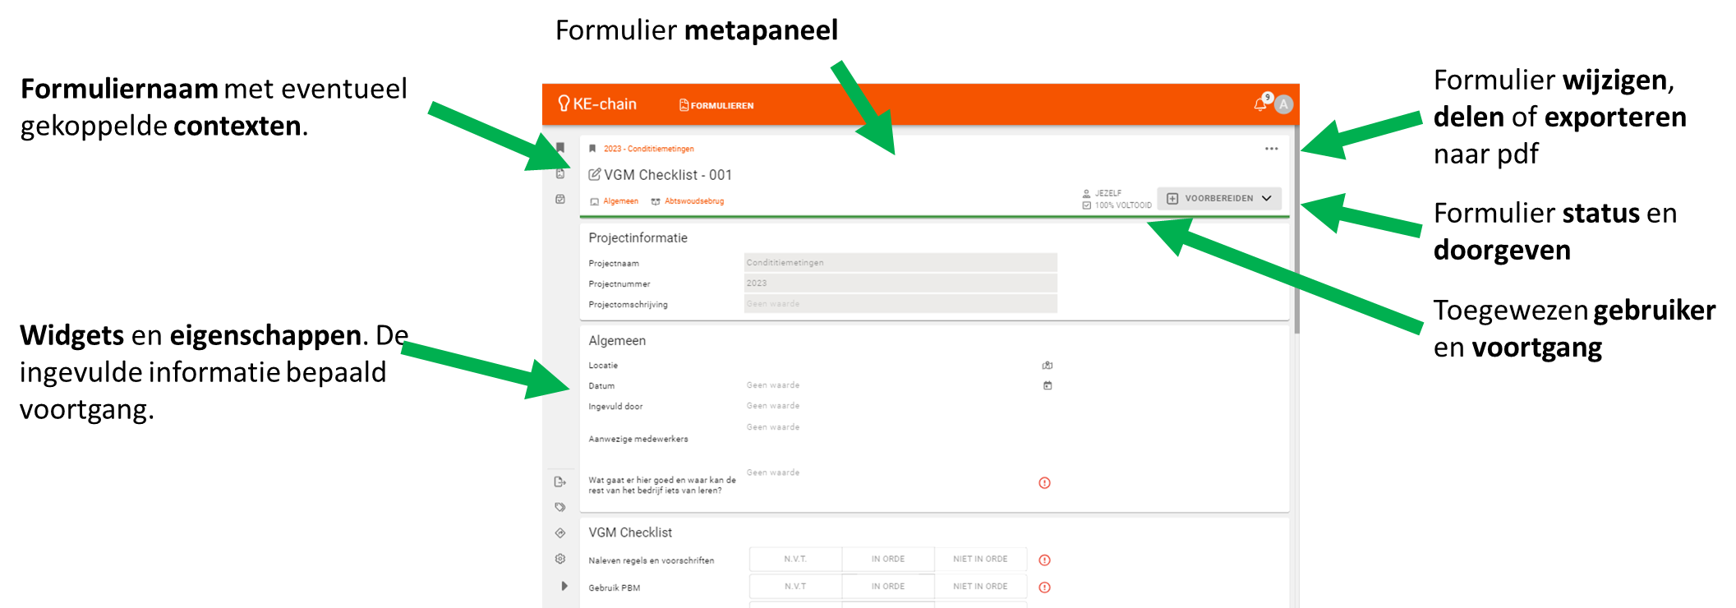
Task: Click the edit pencil beside VGM Checklist title
Action: pyautogui.click(x=595, y=174)
